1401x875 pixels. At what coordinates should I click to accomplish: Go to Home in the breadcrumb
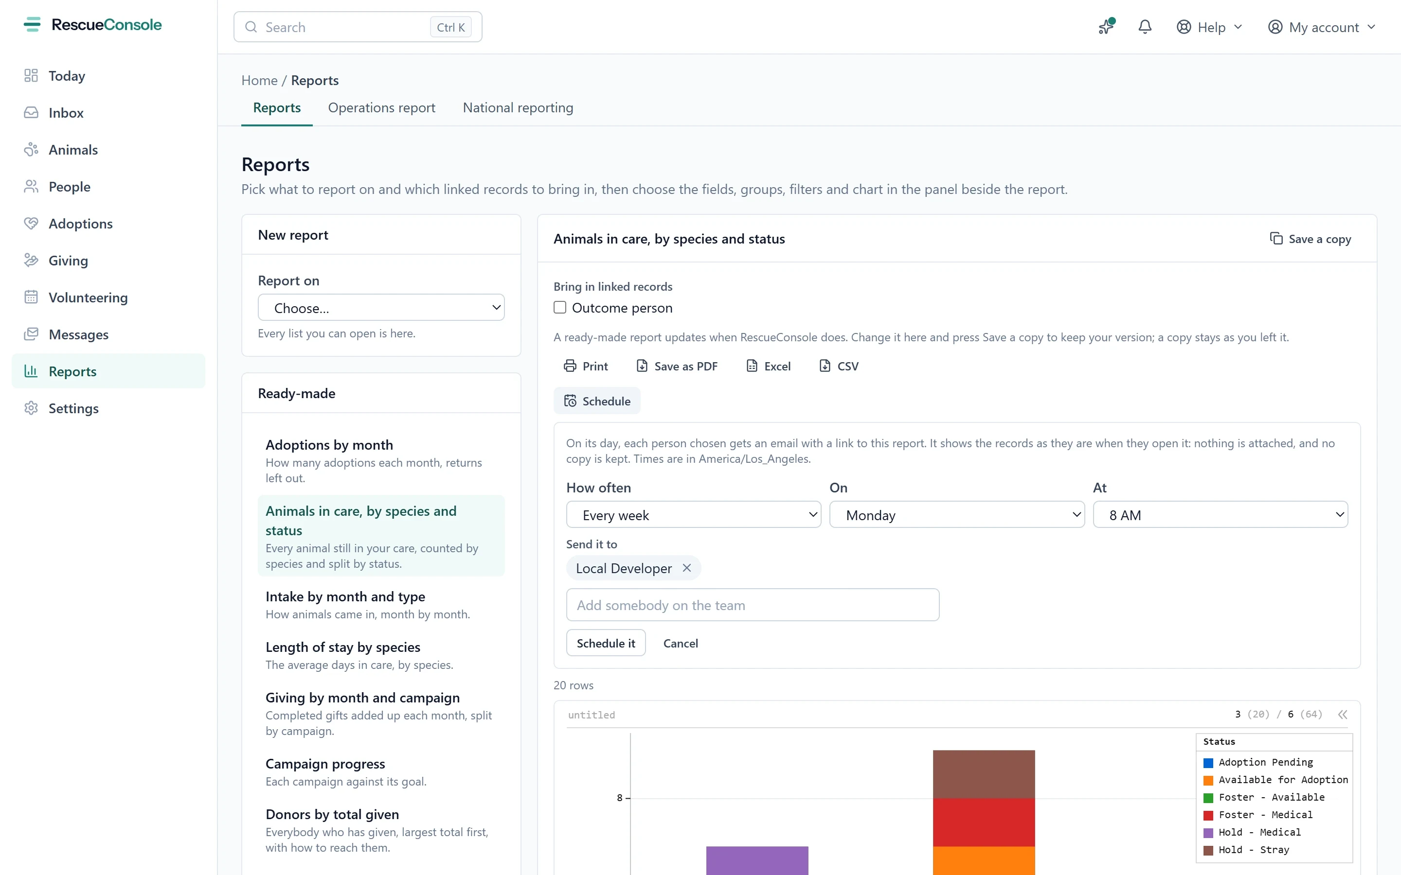259,80
